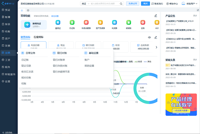The image size is (200, 134).
Task: Open the 凭证 search type dropdown
Action: tap(85, 4)
